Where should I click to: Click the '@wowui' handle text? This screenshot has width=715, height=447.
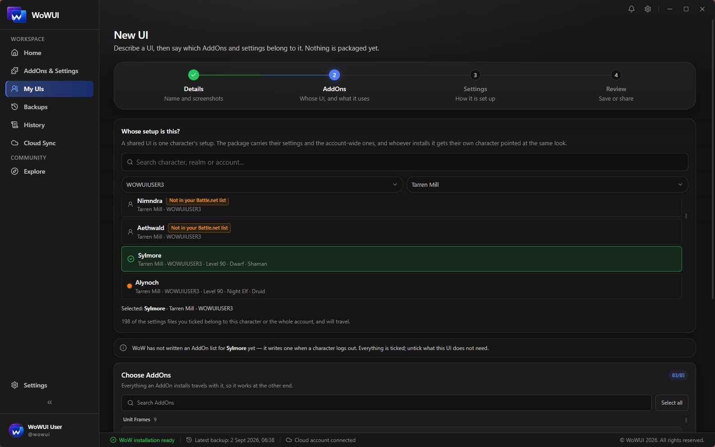[39, 434]
